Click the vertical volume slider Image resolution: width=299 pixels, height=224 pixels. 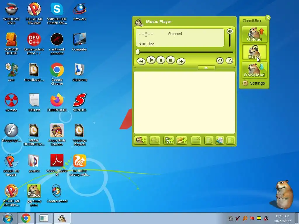[x=230, y=41]
